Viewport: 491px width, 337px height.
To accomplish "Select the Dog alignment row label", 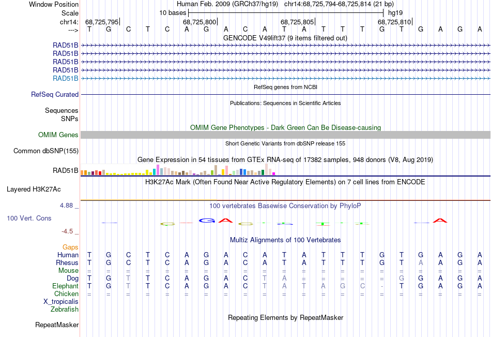I will 72,279.
